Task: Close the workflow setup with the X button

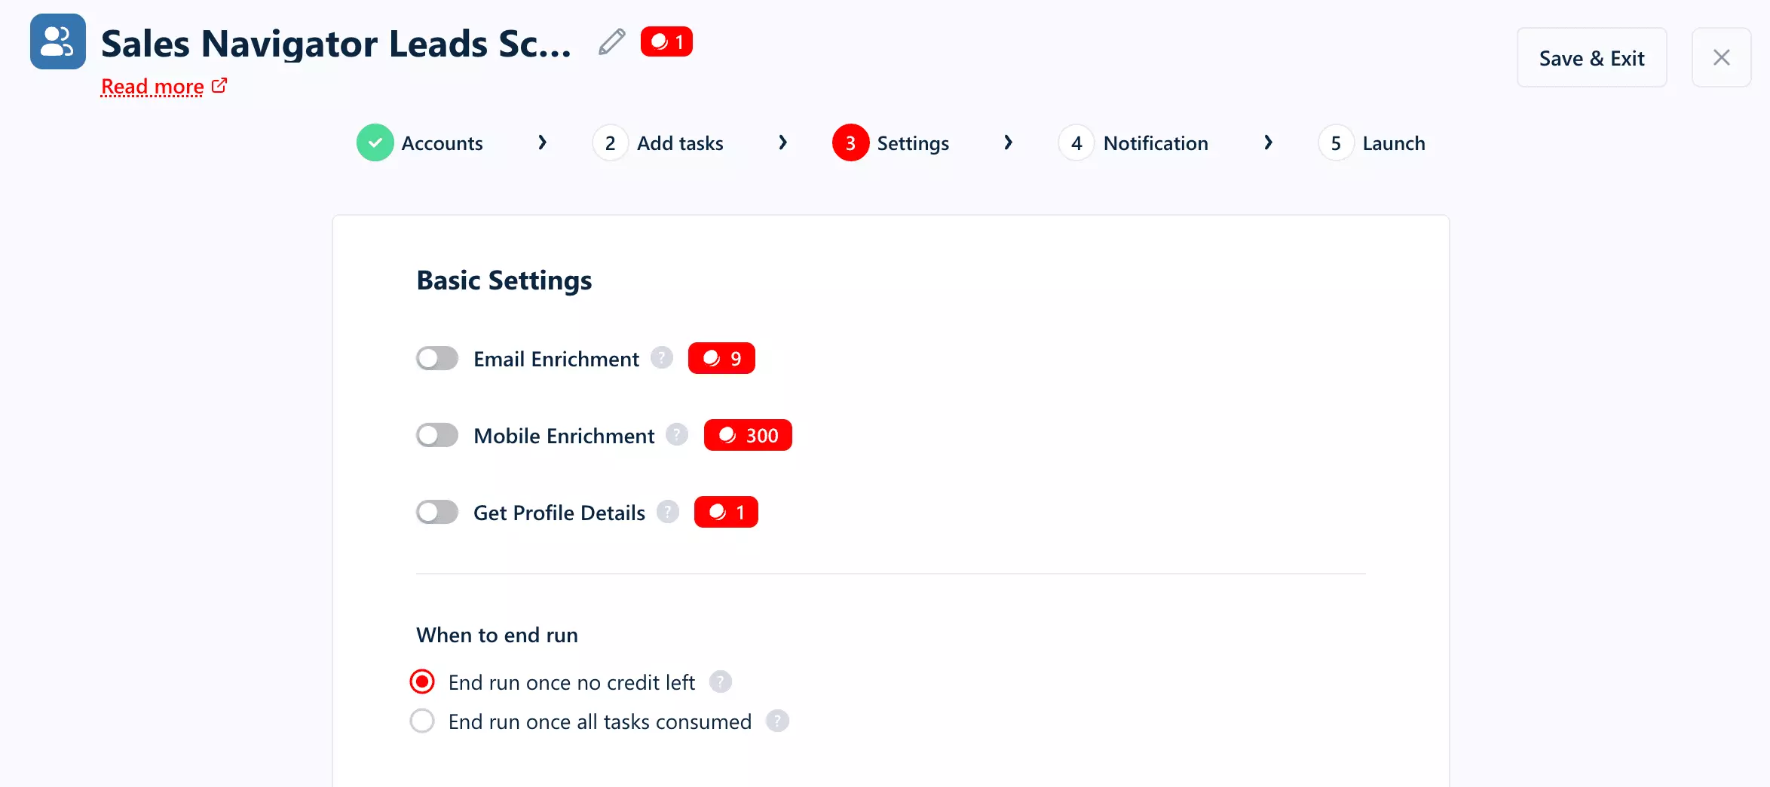Action: pos(1721,58)
